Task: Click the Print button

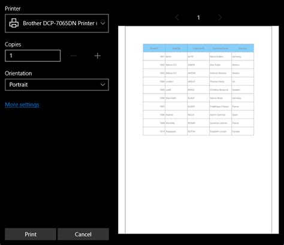Action: coord(31,234)
